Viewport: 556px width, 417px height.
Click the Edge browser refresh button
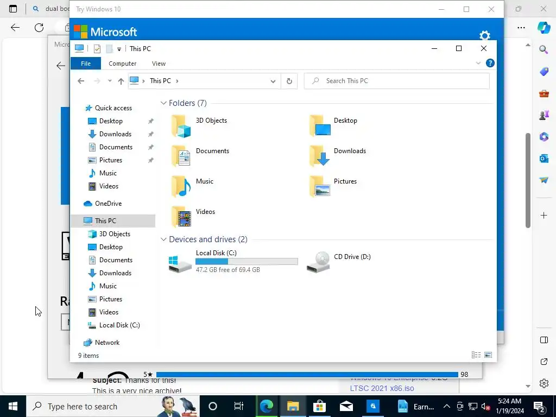(x=39, y=28)
